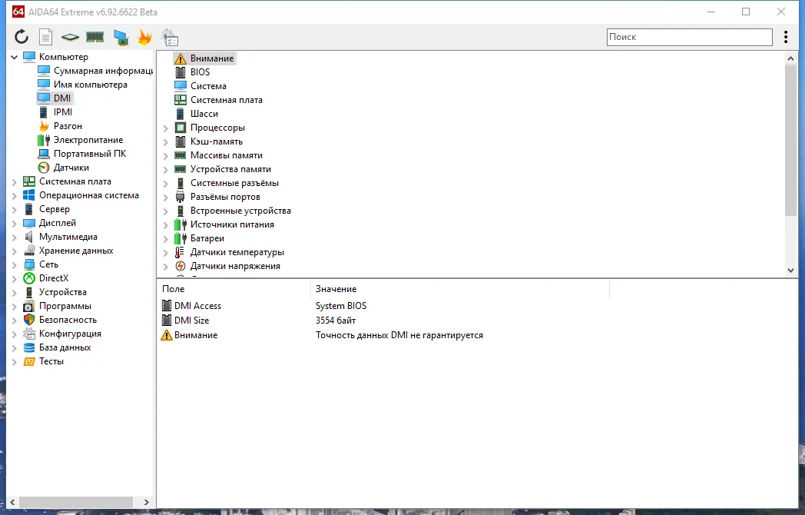Screen dimensions: 805x515
Task: Expand the Встроенные устройства node
Action: pyautogui.click(x=166, y=211)
